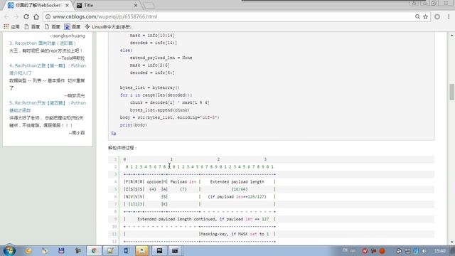
Task: Reload the page with the refresh icon
Action: (26, 17)
